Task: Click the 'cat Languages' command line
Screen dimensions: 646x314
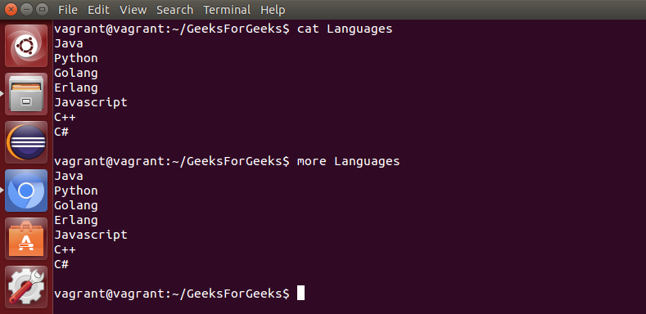Action: (x=224, y=29)
